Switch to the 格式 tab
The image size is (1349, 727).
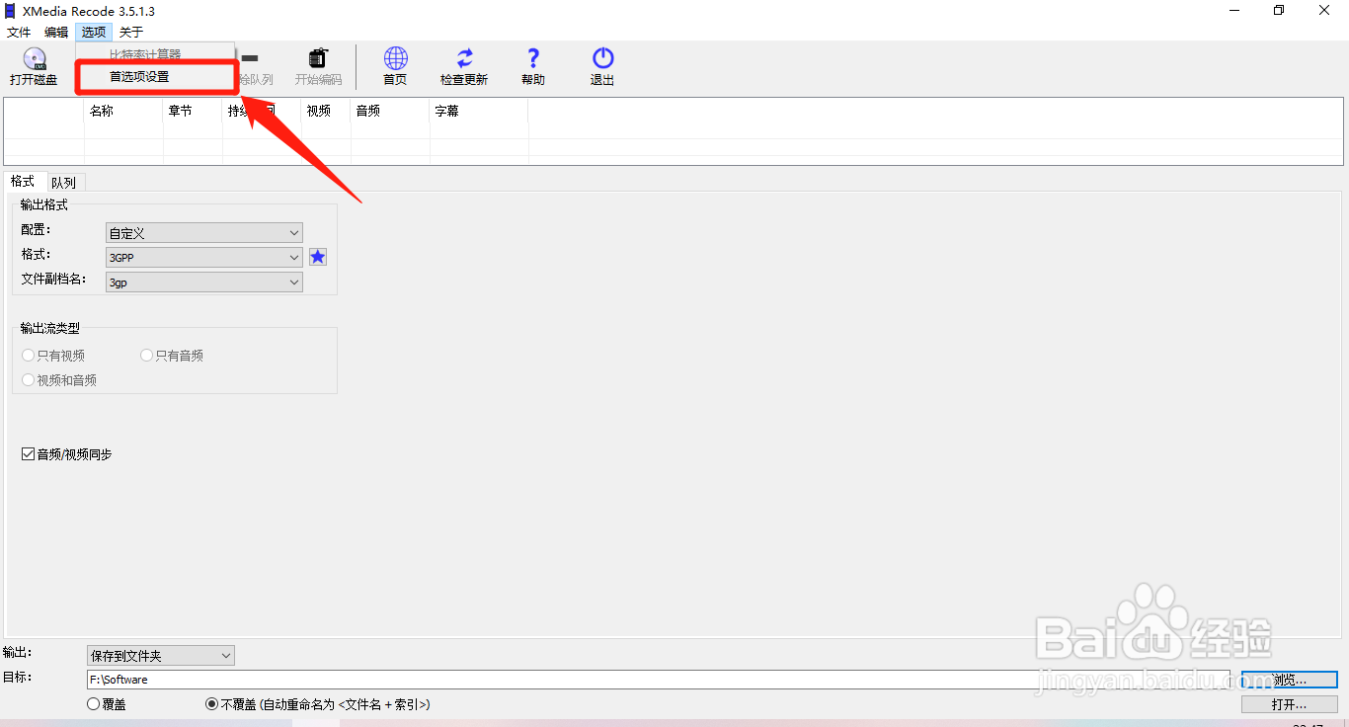tap(23, 182)
